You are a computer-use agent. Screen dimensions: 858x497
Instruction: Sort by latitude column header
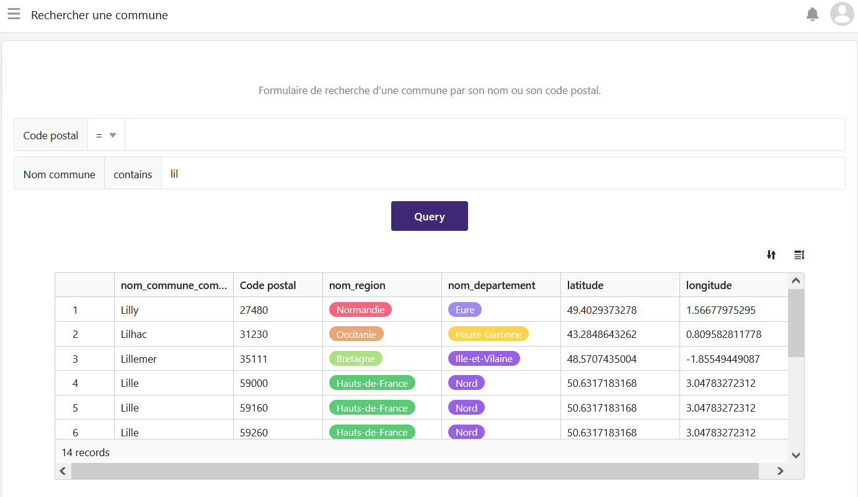point(621,285)
